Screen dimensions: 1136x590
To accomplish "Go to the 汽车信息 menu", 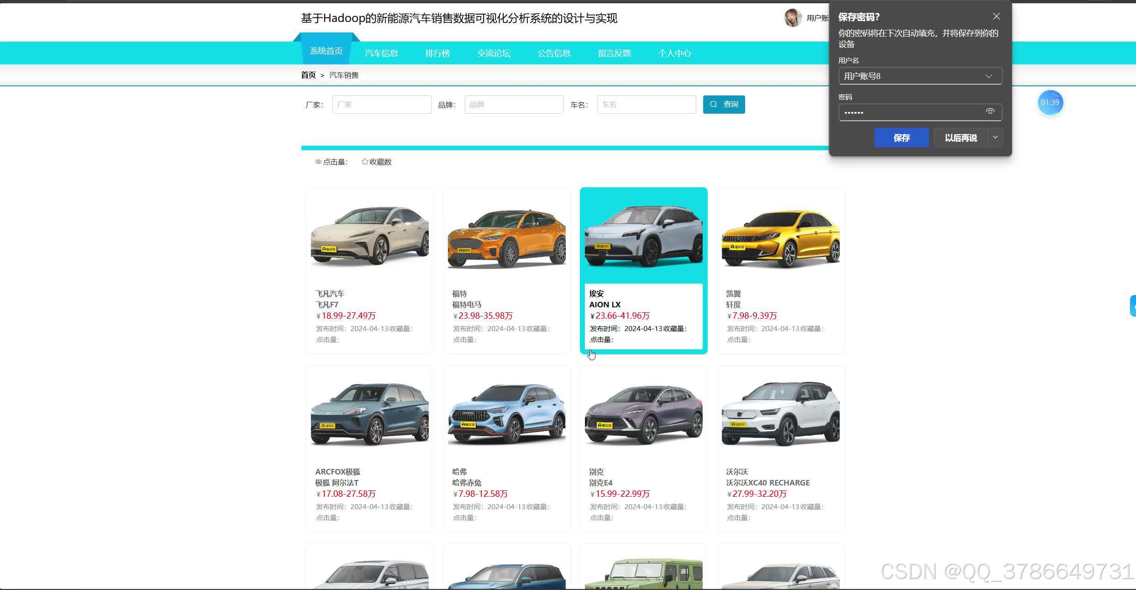I will (381, 53).
